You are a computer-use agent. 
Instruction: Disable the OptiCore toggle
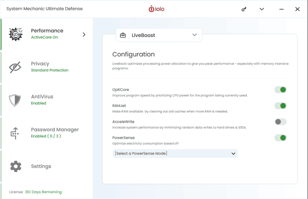[x=280, y=90]
